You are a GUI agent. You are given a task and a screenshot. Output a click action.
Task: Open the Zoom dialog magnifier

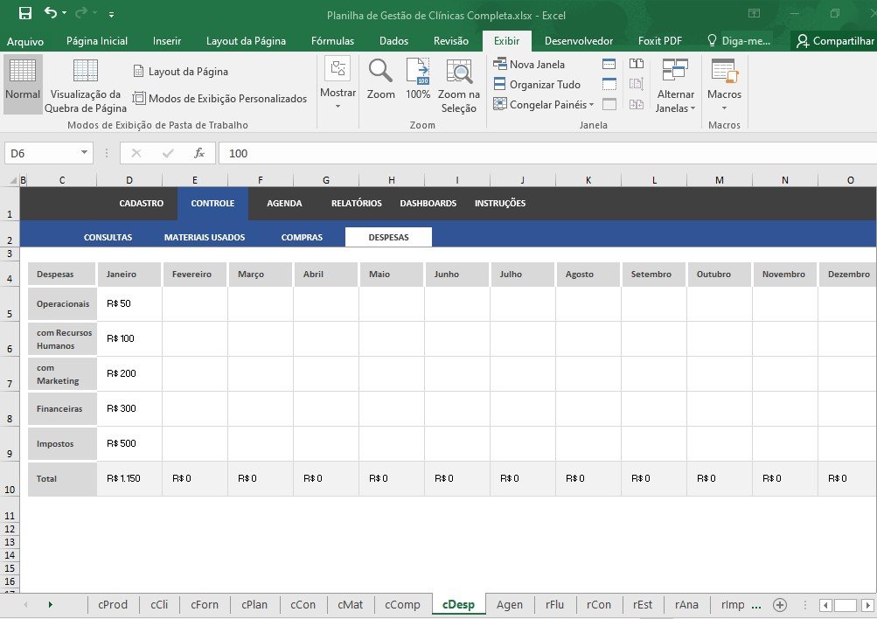tap(380, 80)
